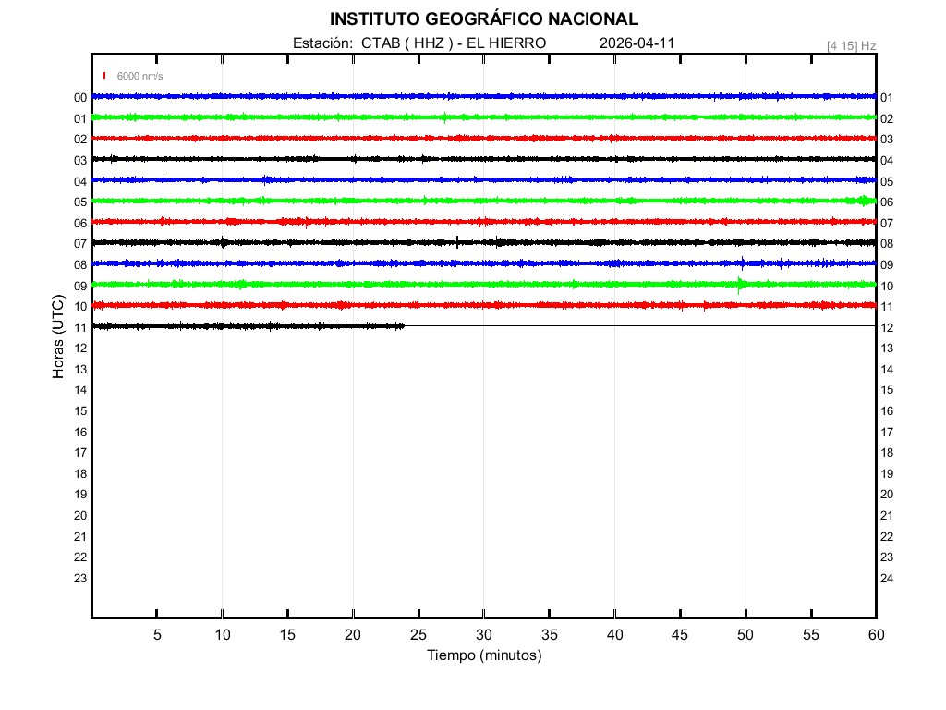Viewport: 946px width, 710px height.
Task: Click the EL HIERRO location text
Action: tap(506, 43)
